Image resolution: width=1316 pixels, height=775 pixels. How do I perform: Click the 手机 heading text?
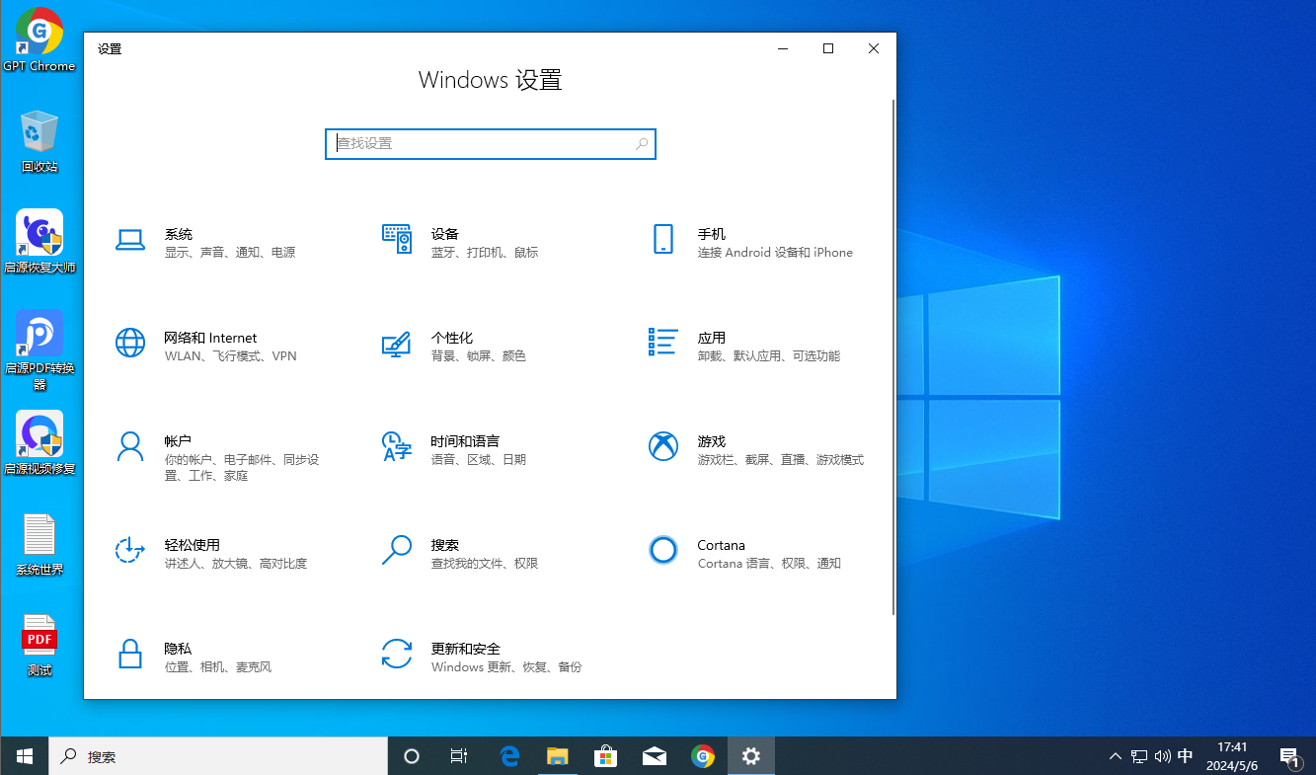click(x=712, y=234)
